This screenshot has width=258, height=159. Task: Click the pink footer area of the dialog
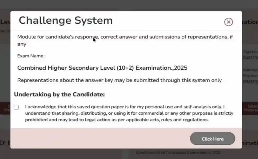point(97,138)
